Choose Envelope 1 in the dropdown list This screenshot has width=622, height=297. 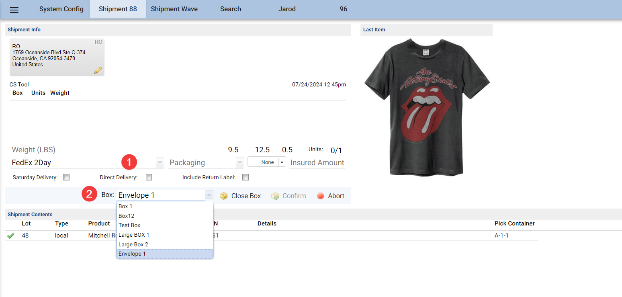point(165,254)
